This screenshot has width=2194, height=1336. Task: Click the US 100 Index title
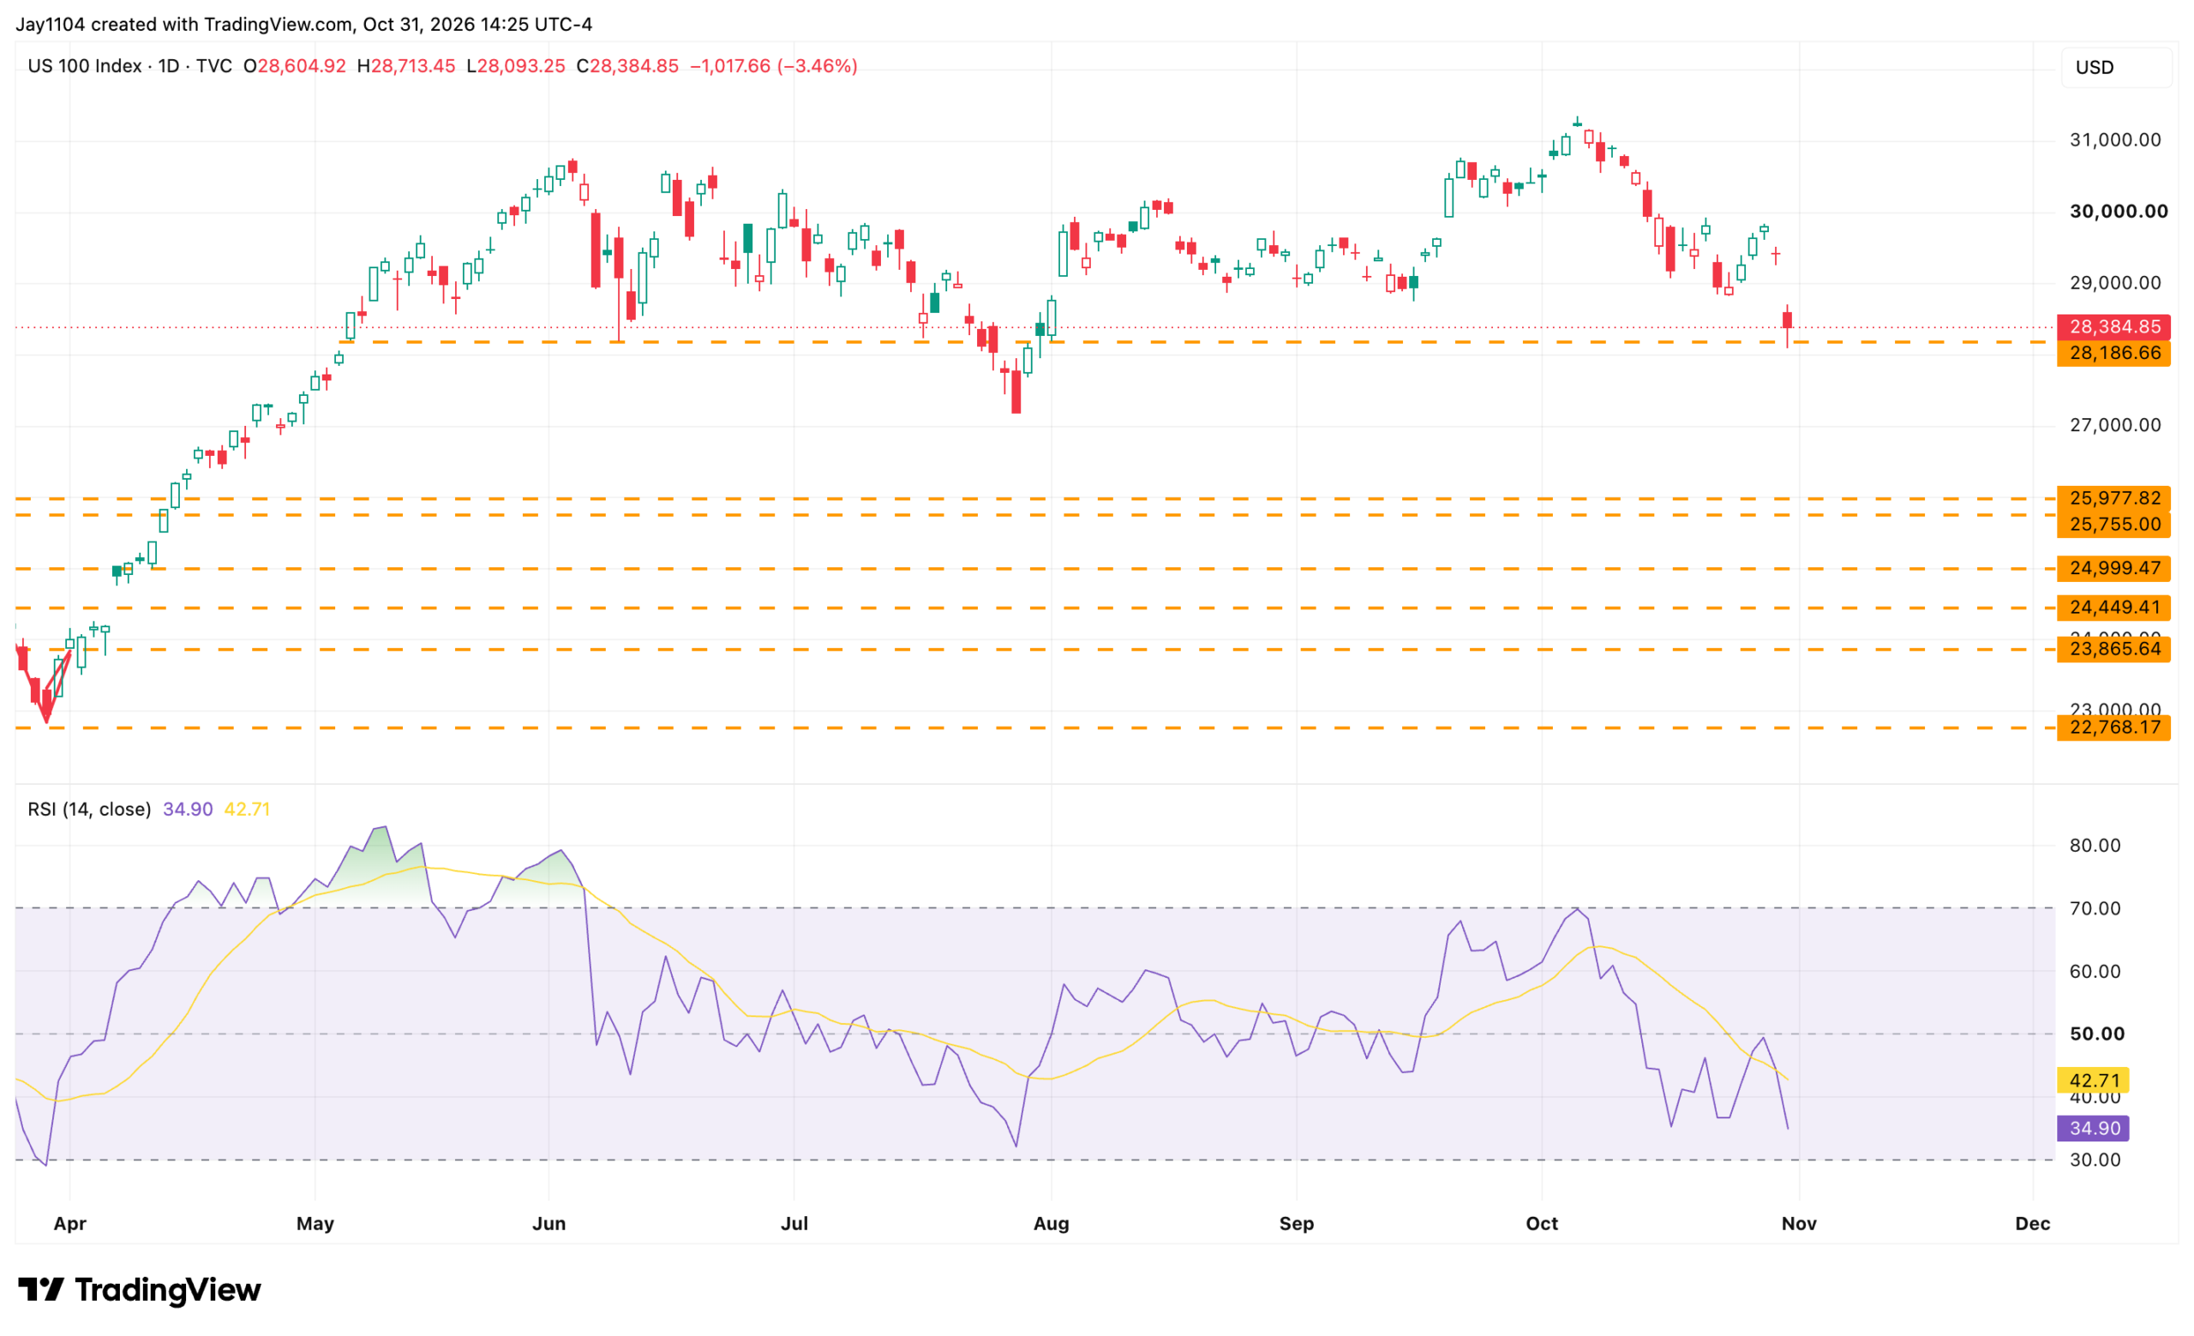tap(85, 66)
